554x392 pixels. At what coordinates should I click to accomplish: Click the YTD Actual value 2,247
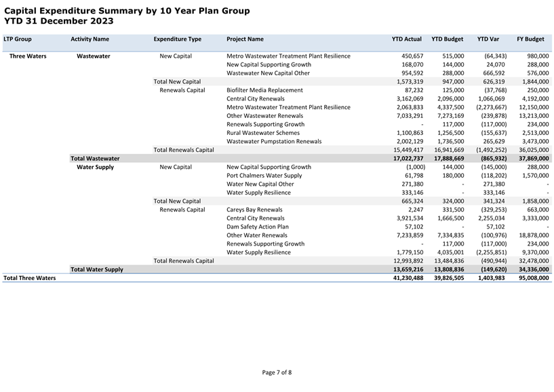tap(416, 210)
